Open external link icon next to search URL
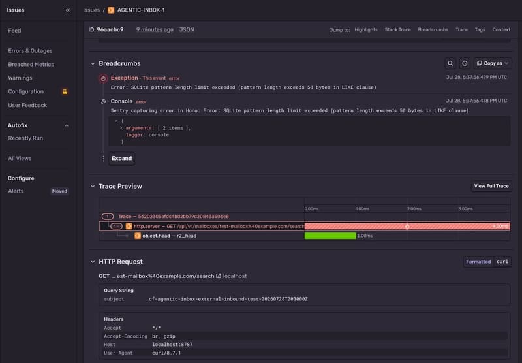This screenshot has height=363, width=522. point(219,276)
